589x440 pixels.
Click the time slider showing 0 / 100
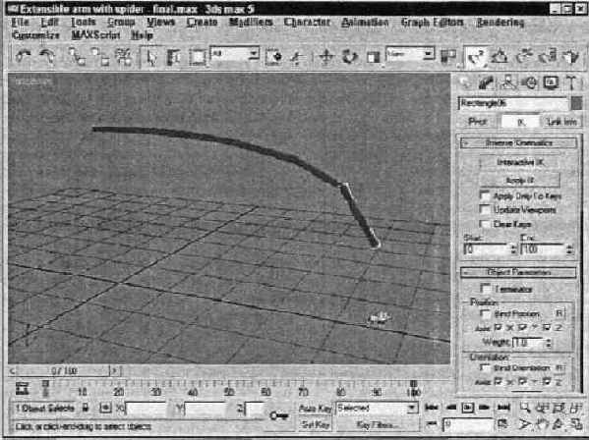[x=63, y=371]
